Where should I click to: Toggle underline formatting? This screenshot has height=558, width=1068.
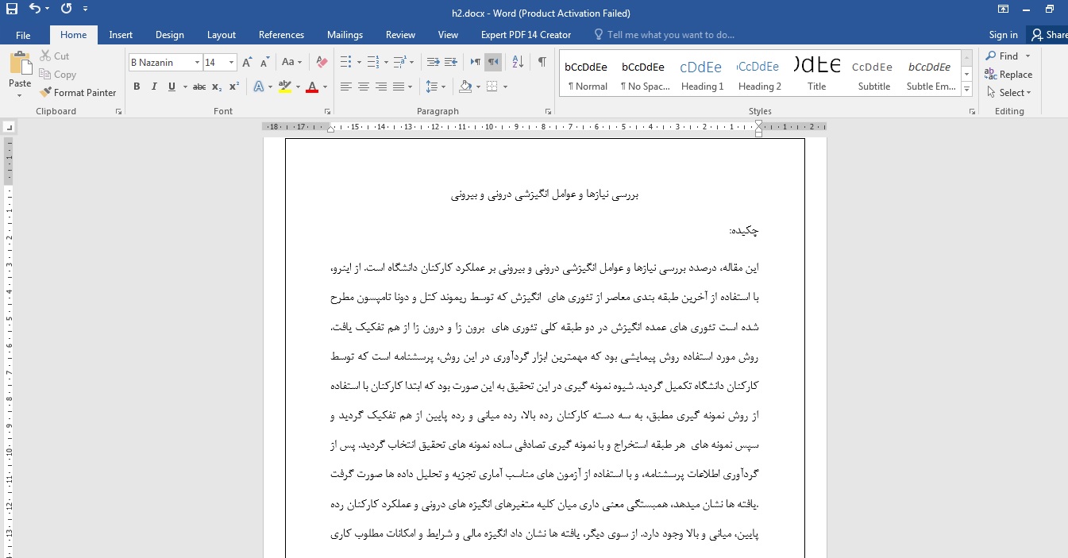pos(172,87)
